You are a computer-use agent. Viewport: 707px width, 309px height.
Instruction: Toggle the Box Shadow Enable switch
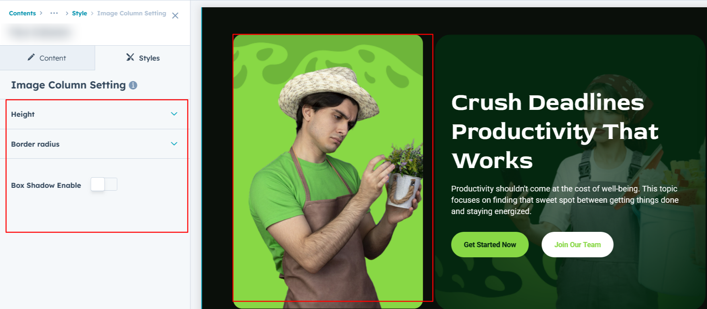[104, 184]
